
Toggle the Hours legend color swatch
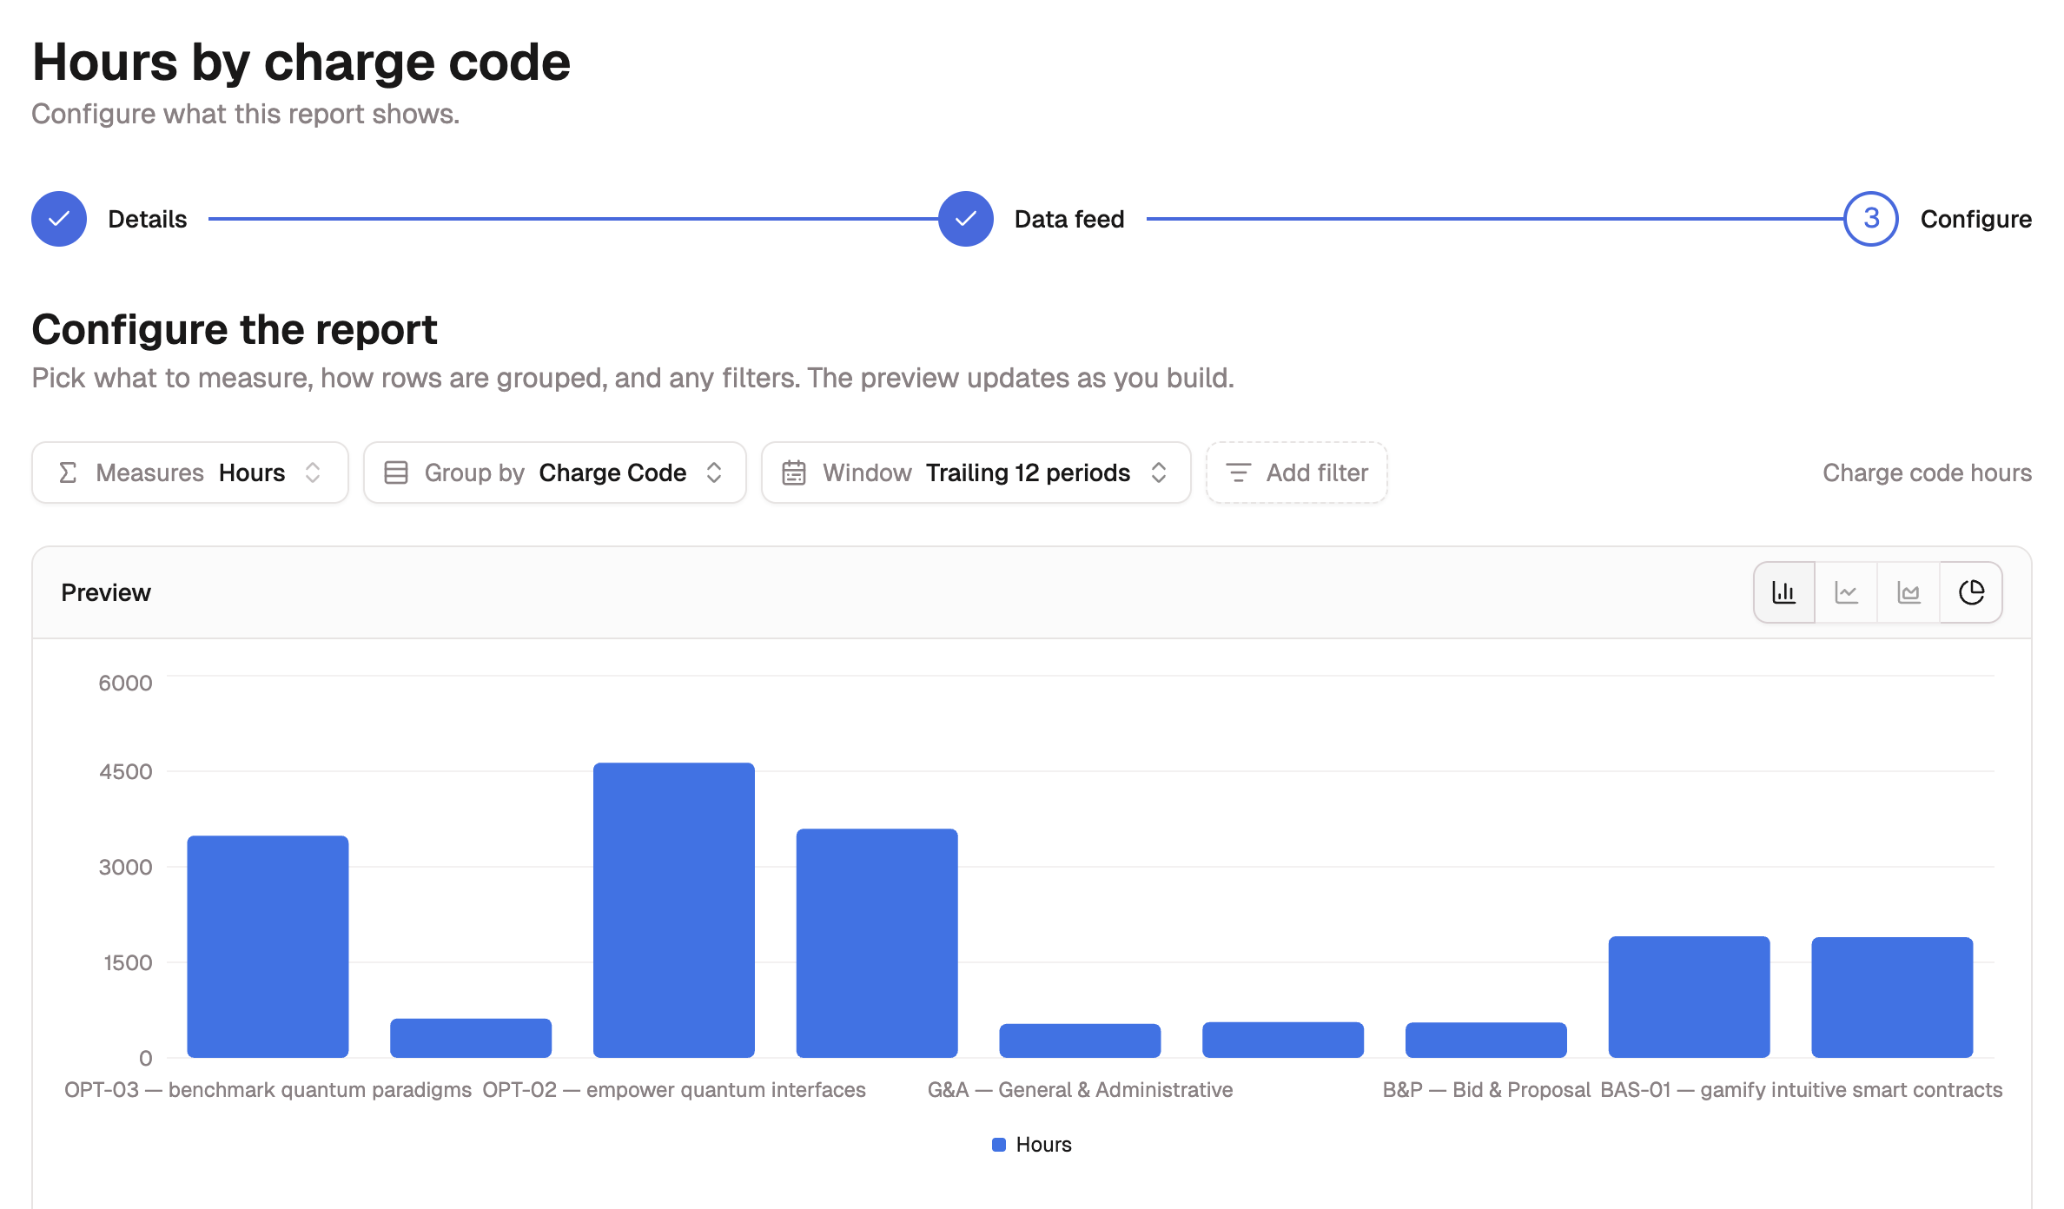(x=999, y=1145)
